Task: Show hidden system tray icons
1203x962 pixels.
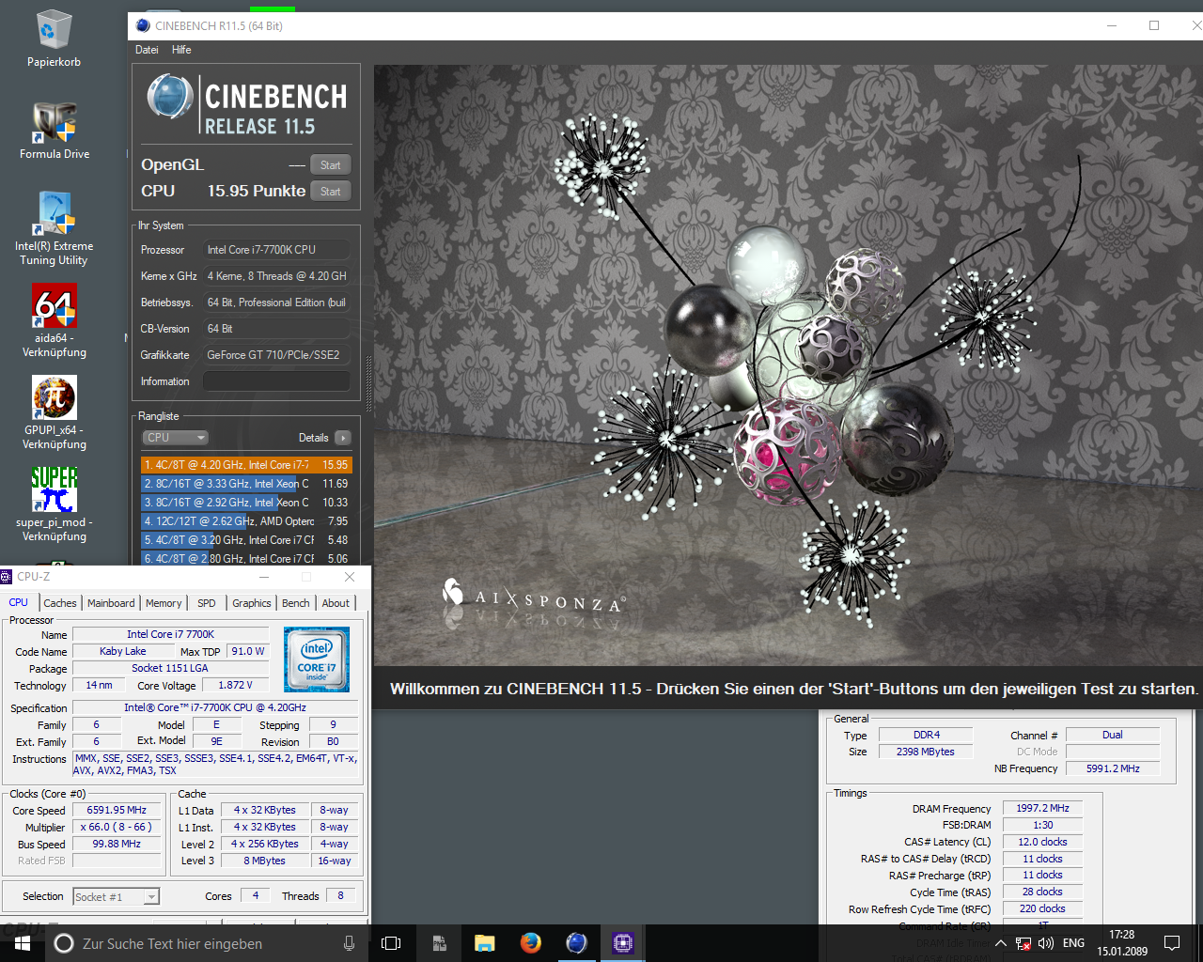Action: coord(1000,943)
